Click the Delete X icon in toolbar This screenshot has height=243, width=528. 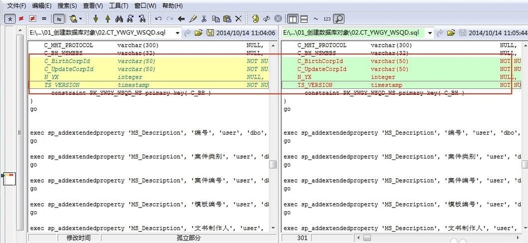pyautogui.click(x=239, y=19)
